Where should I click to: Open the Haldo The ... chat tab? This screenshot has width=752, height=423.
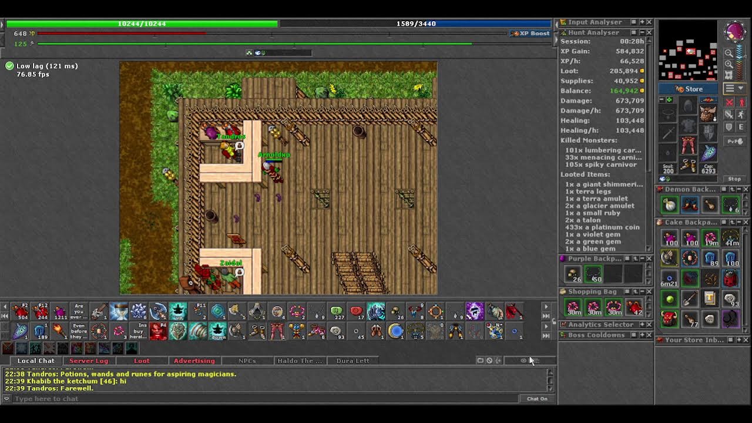point(300,361)
